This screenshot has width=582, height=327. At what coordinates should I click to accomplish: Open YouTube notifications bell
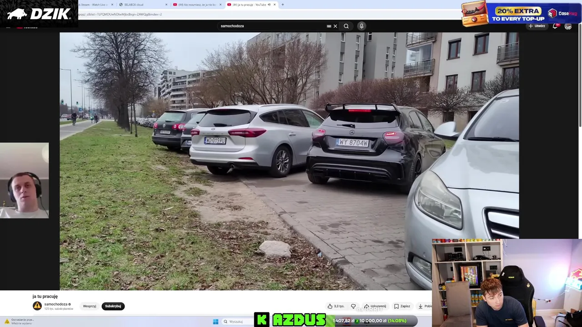pyautogui.click(x=555, y=26)
